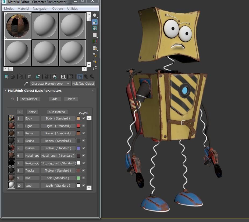Click the Rezina name field

(x=32, y=141)
